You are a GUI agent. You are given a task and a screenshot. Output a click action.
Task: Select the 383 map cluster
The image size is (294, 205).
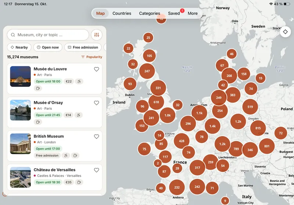tap(233, 95)
